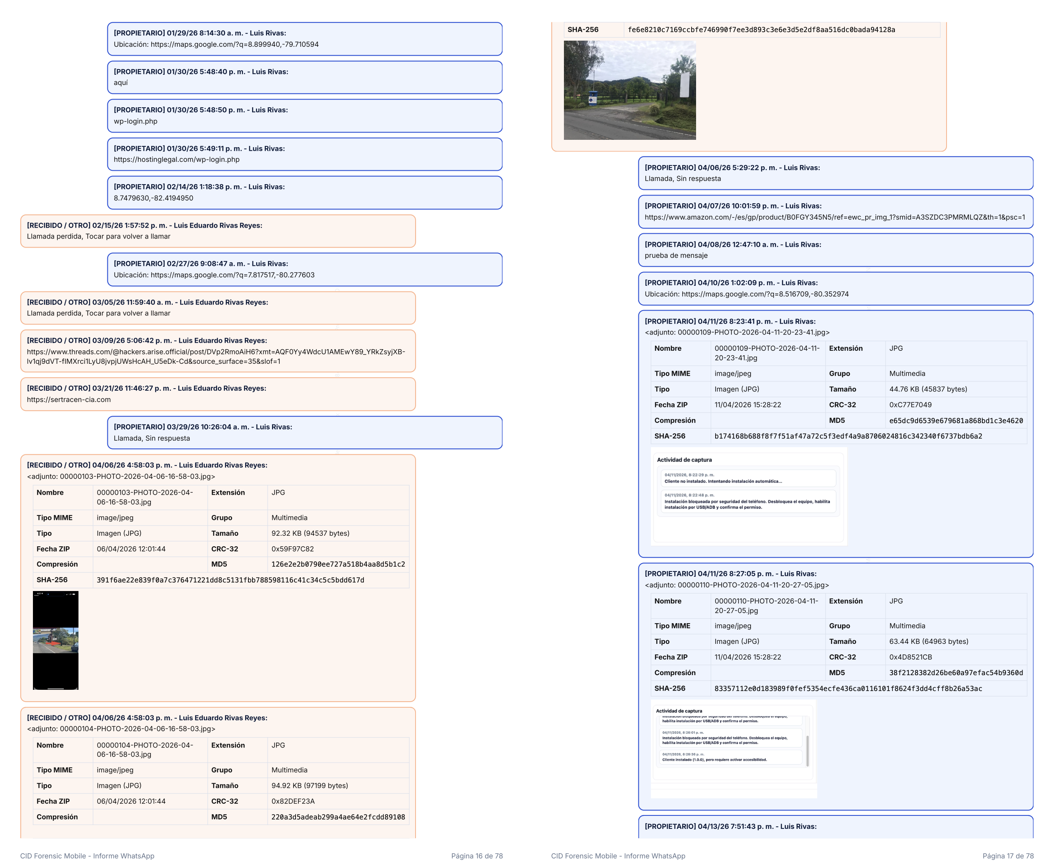
Task: Click CRC-32 value '0xC77E7049'
Action: [910, 404]
